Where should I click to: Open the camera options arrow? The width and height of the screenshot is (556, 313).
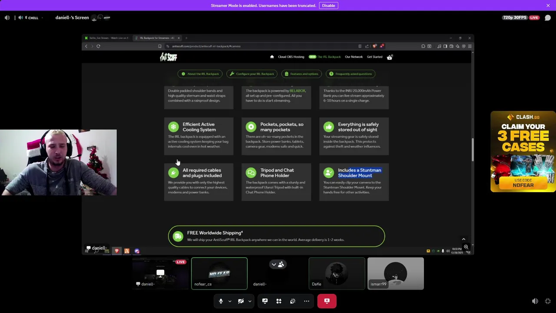[x=250, y=301]
